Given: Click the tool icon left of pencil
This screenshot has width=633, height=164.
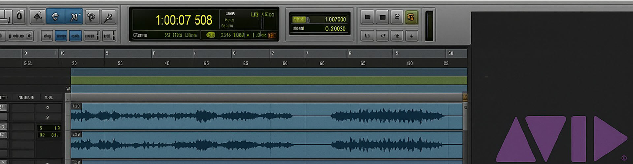Looking at the screenshot, I should pos(91,17).
